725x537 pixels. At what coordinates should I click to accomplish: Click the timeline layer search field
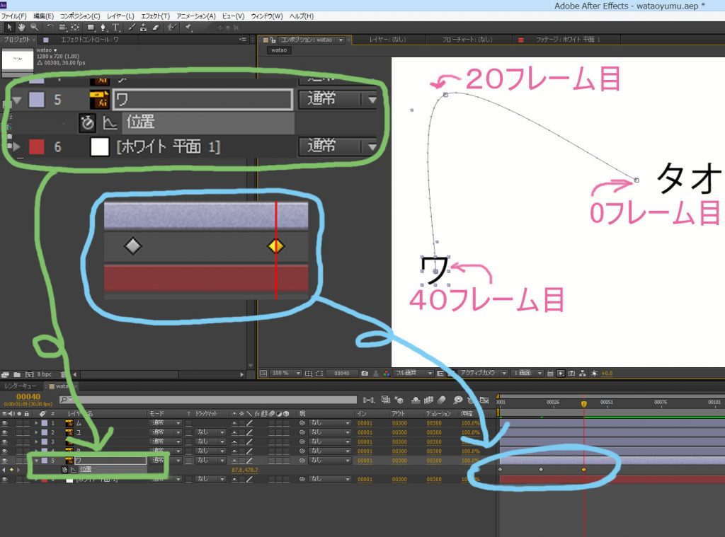coord(208,400)
